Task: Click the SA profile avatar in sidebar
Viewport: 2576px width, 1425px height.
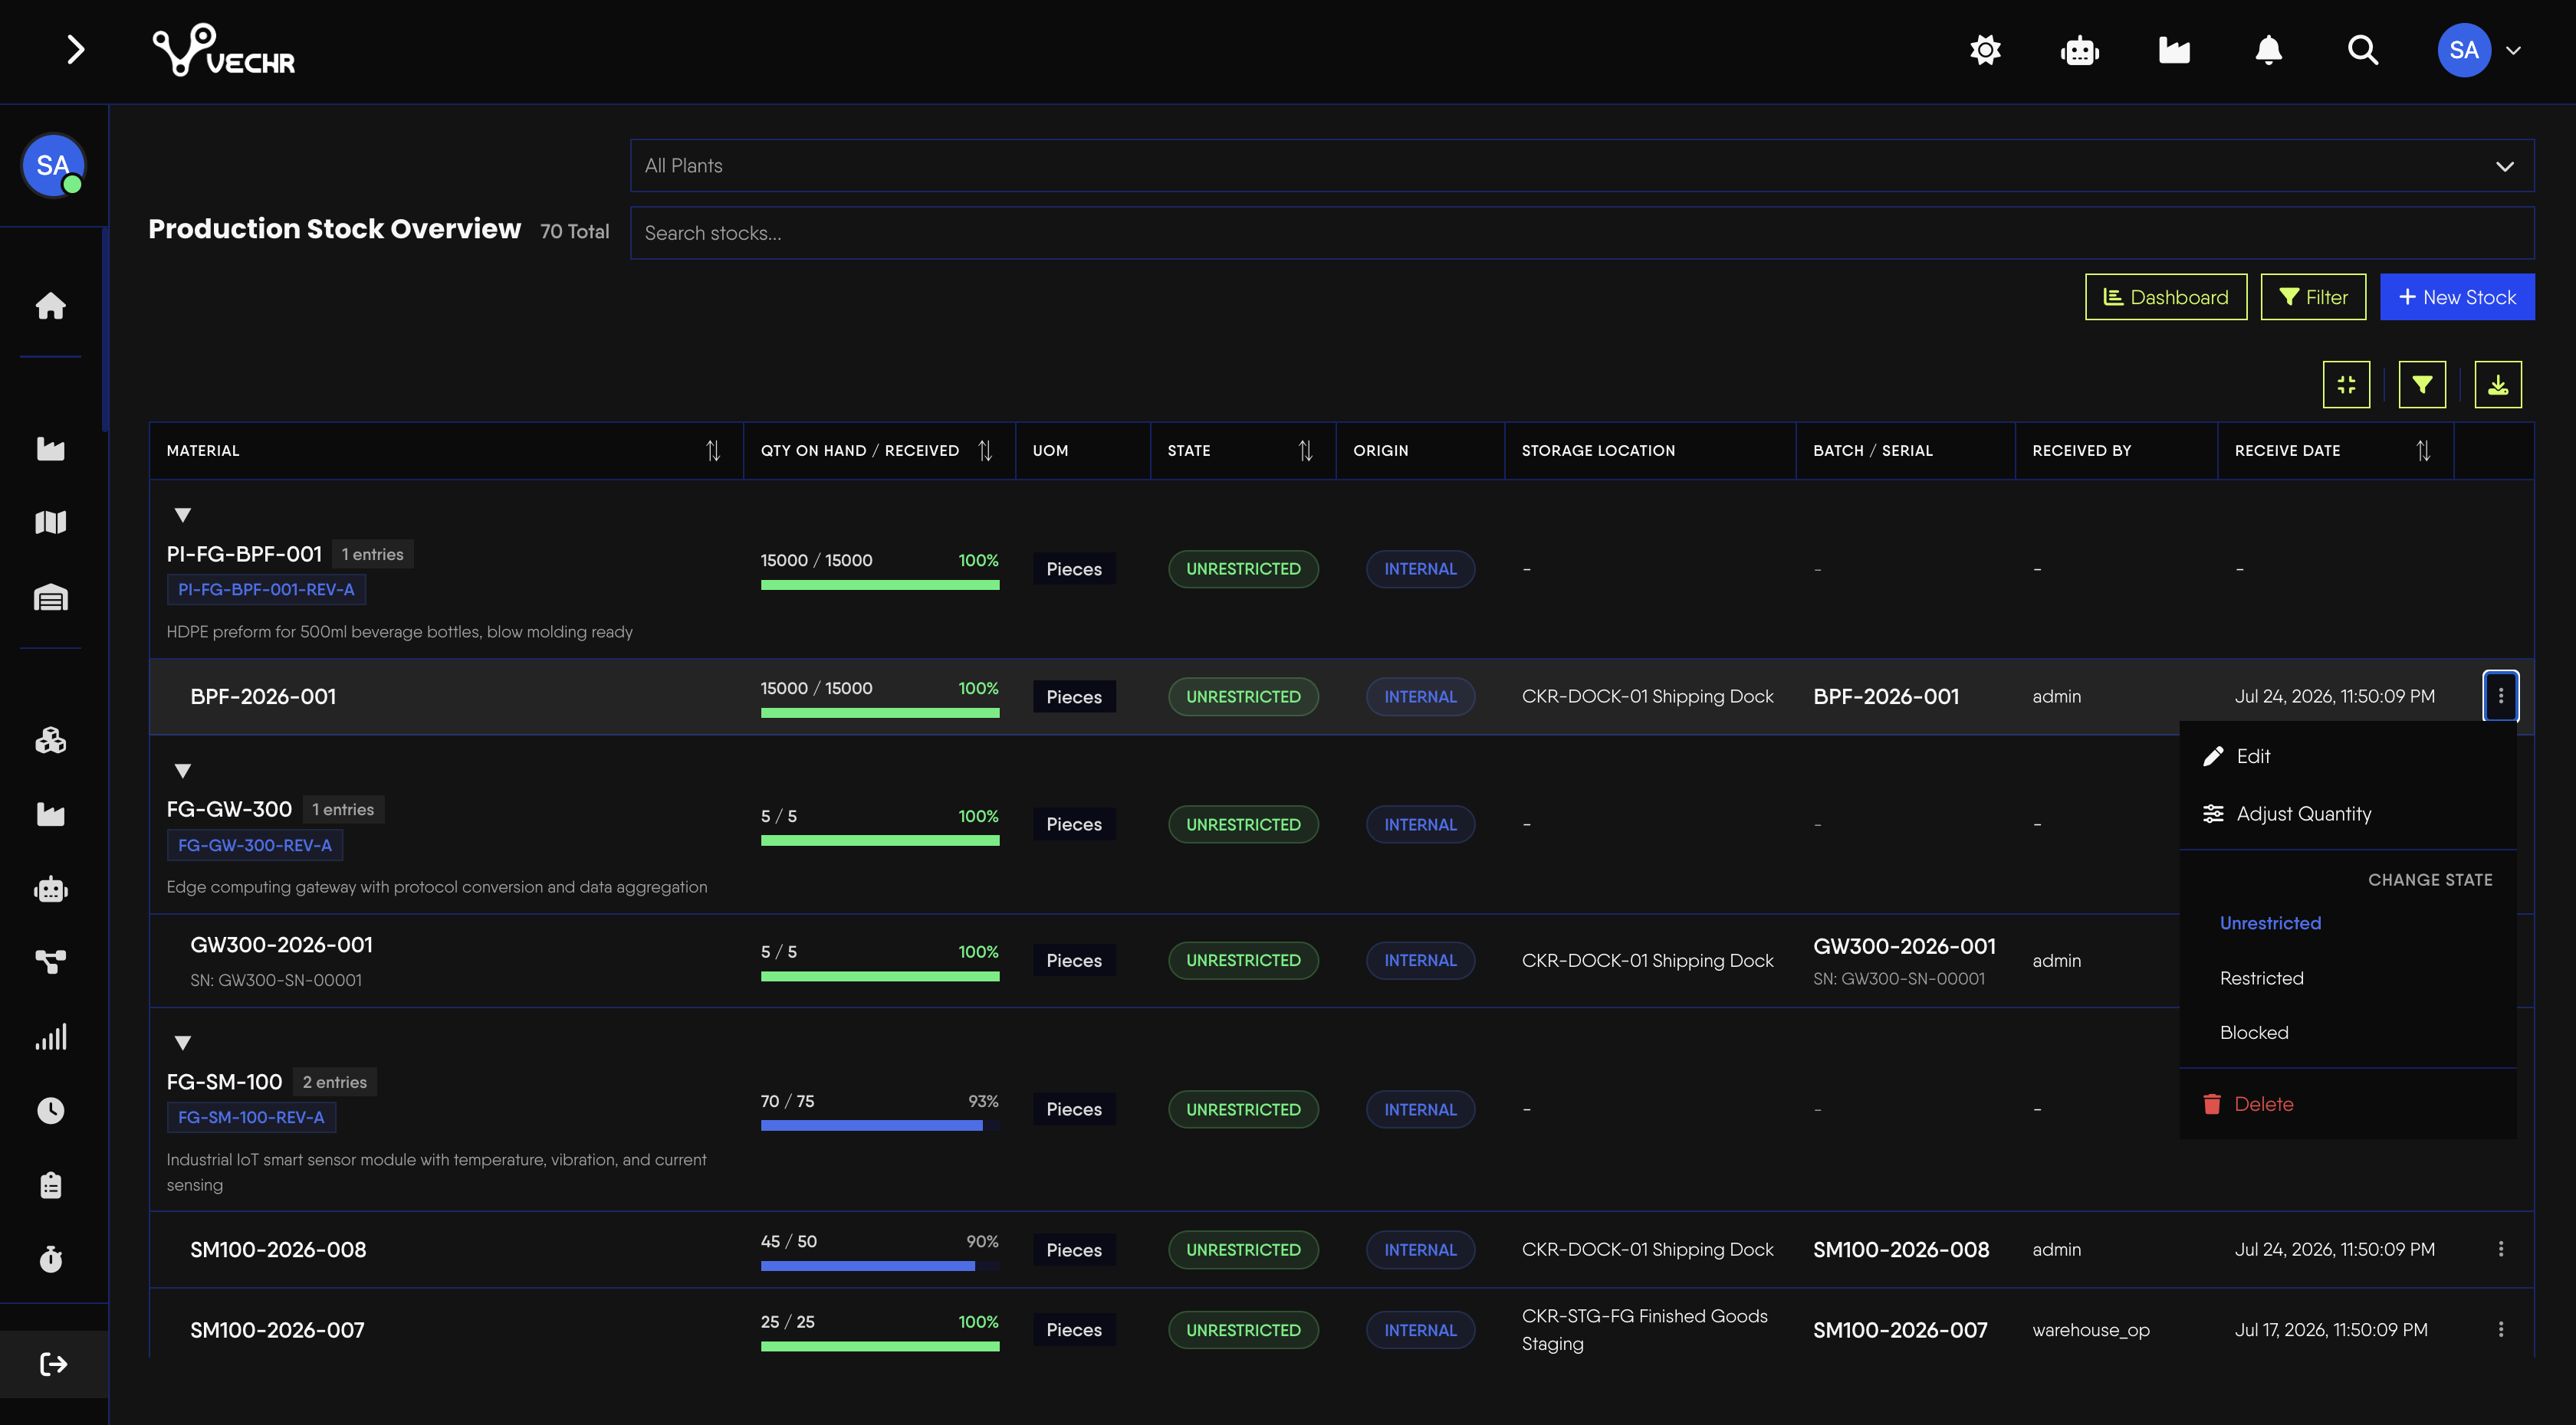Action: pos(53,165)
